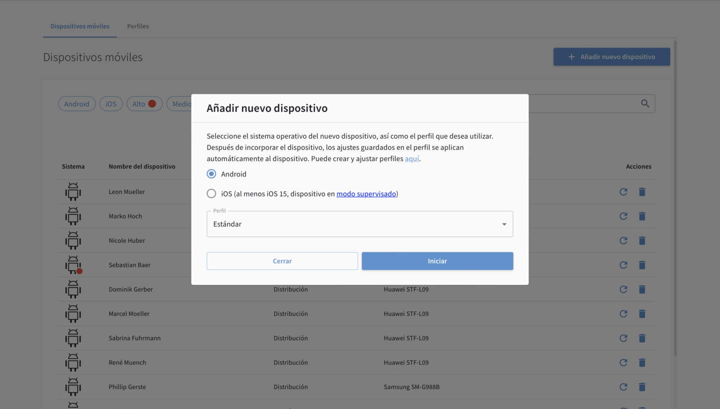Click refresh icon for Leon Mueller
720x409 pixels.
click(x=623, y=191)
